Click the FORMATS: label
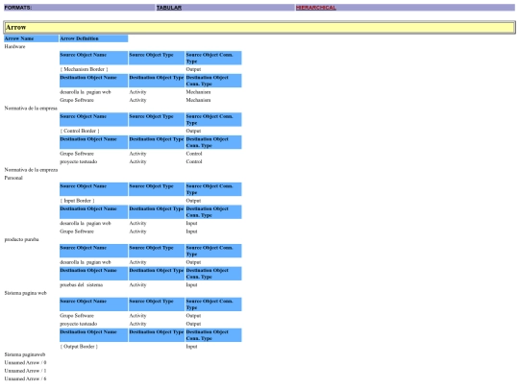Viewport: 519px width, 389px height. coord(18,8)
